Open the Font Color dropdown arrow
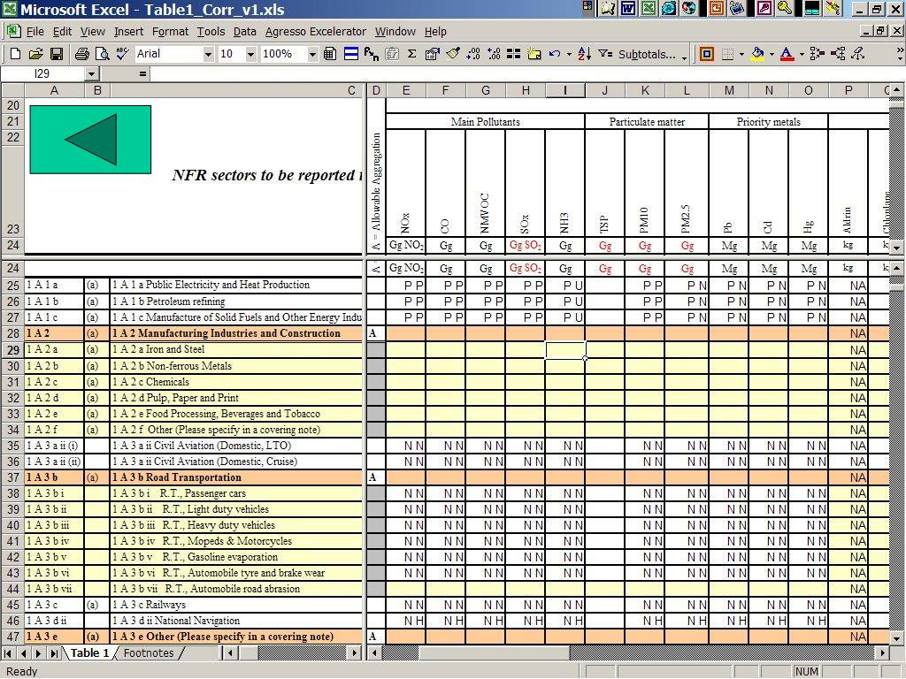 coord(802,54)
